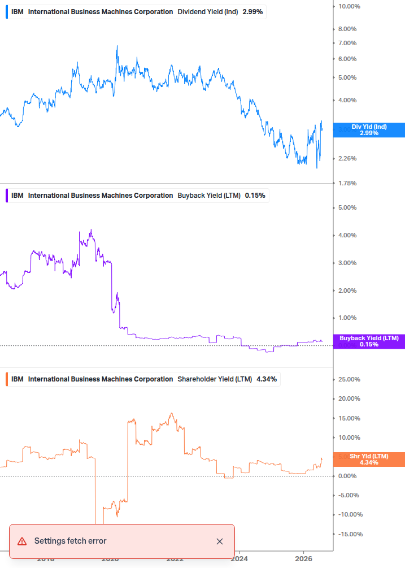Click the IBM ticker in the Shareholder Yield legend
Viewport: 405px width, 568px height.
[18, 379]
